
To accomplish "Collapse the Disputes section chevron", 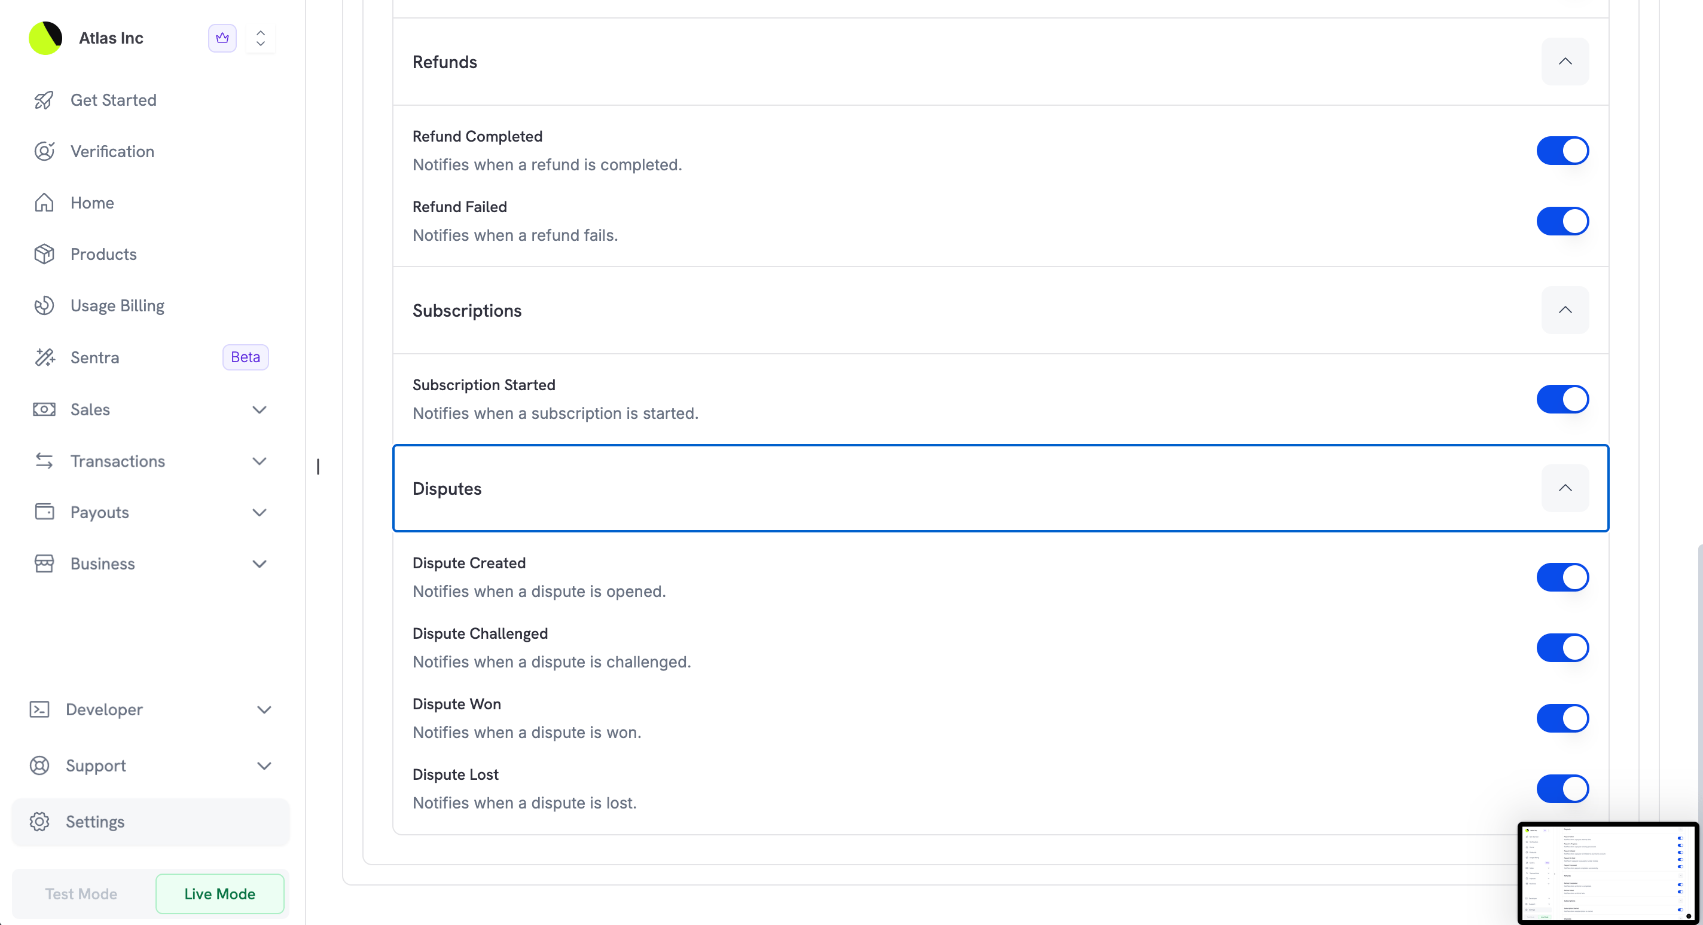I will click(x=1565, y=488).
